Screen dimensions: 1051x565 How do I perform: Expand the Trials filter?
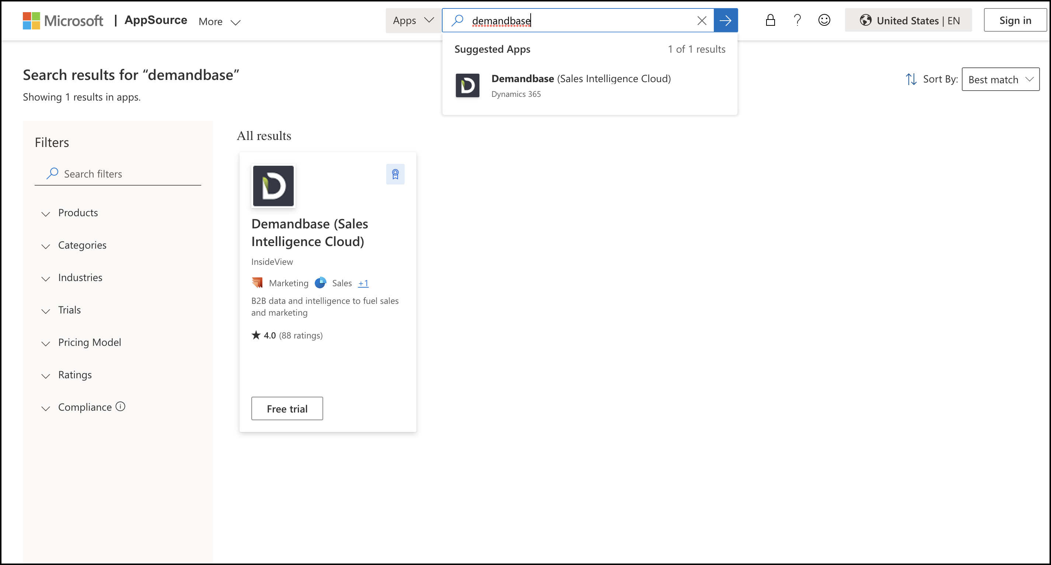61,310
